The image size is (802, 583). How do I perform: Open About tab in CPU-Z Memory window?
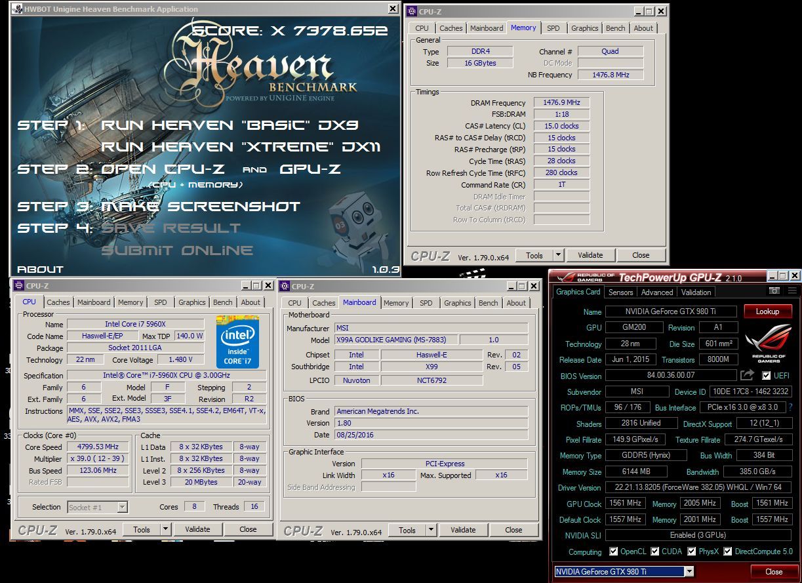click(x=643, y=28)
